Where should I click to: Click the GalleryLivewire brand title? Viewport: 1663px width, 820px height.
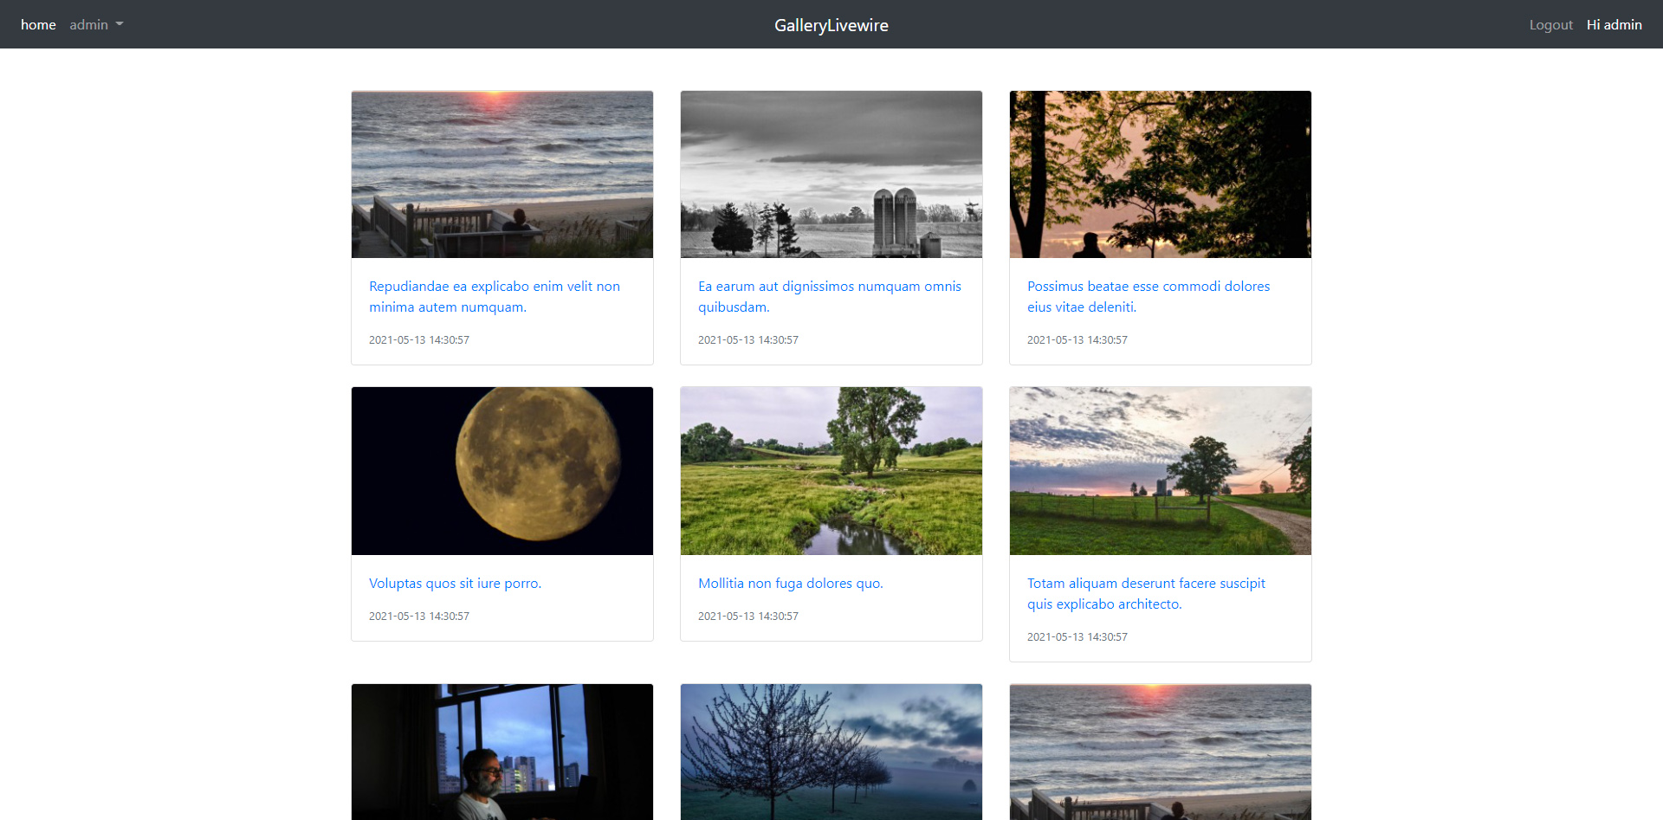[831, 25]
